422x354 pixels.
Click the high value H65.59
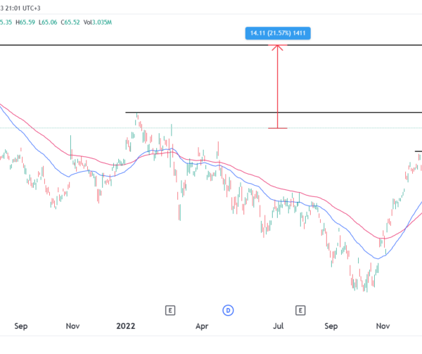pyautogui.click(x=25, y=23)
